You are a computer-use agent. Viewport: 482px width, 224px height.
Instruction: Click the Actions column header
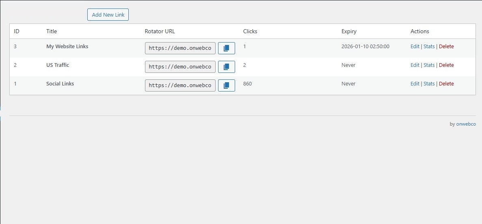tap(419, 31)
